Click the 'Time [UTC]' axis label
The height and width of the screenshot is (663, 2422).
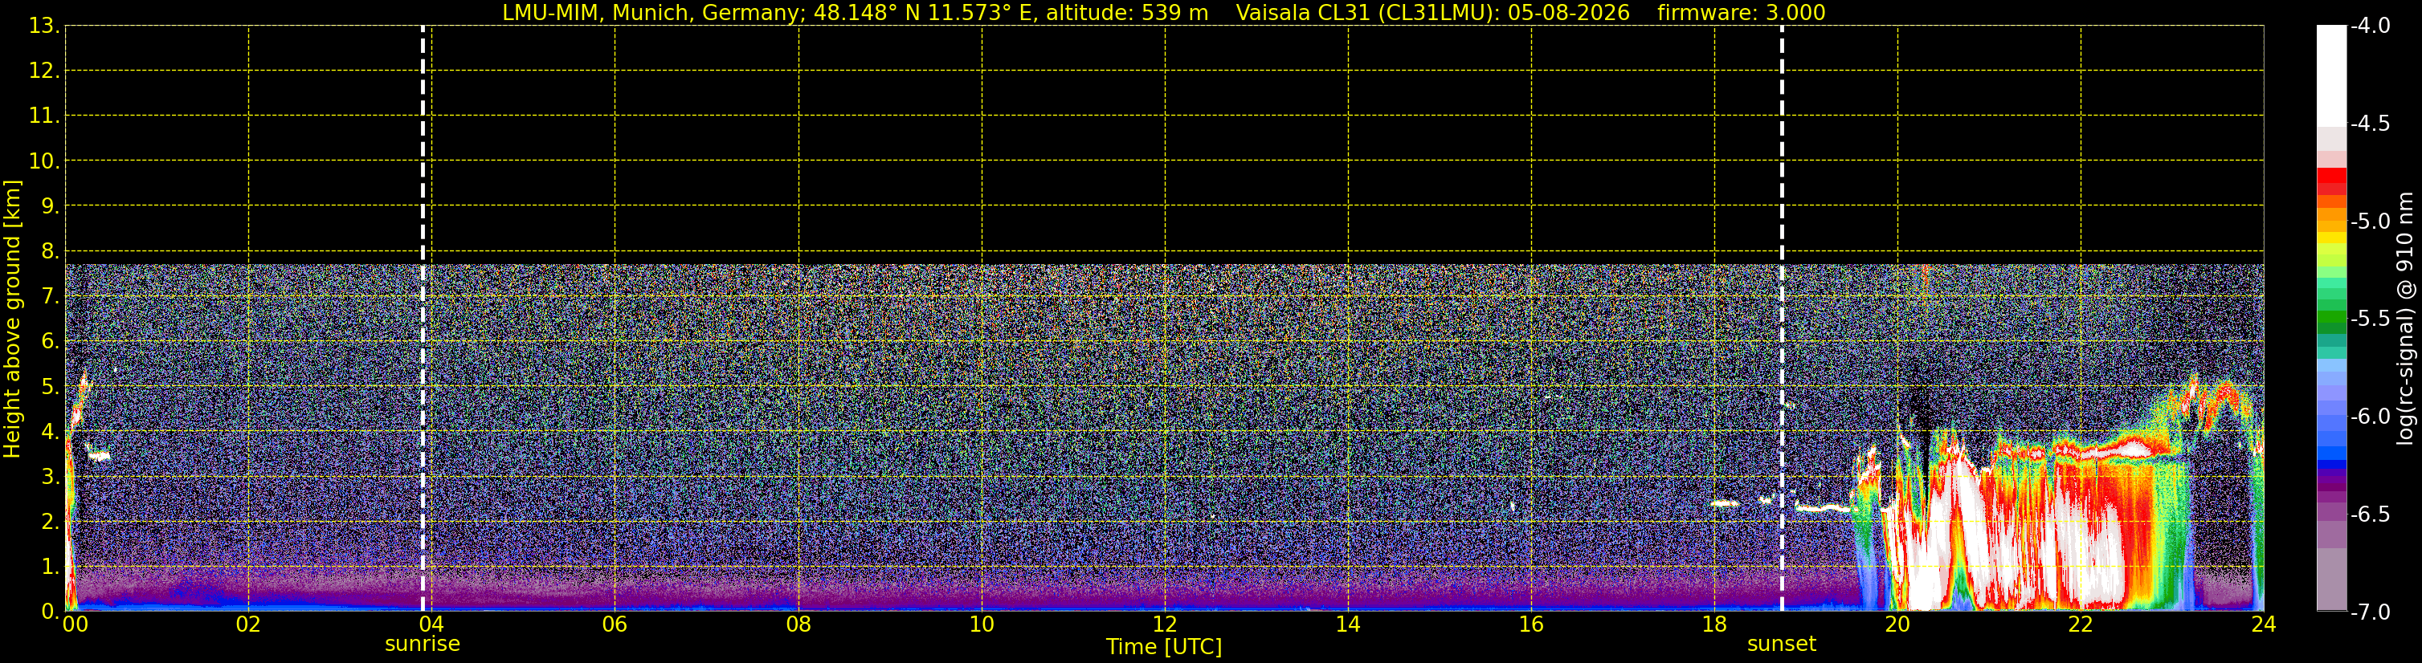click(x=1164, y=647)
